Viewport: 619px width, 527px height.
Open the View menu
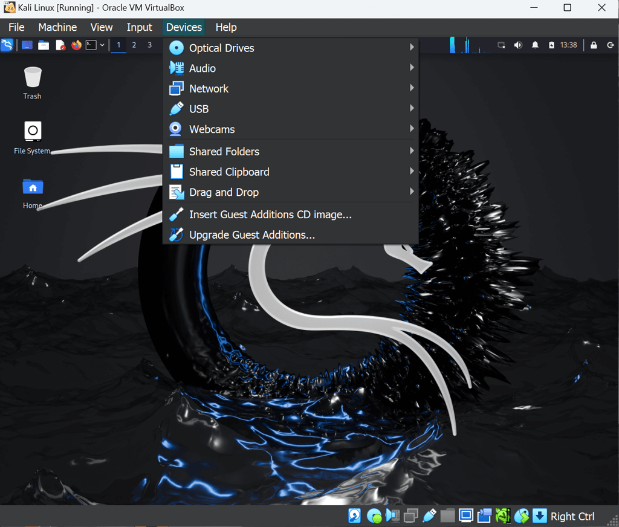click(x=102, y=27)
